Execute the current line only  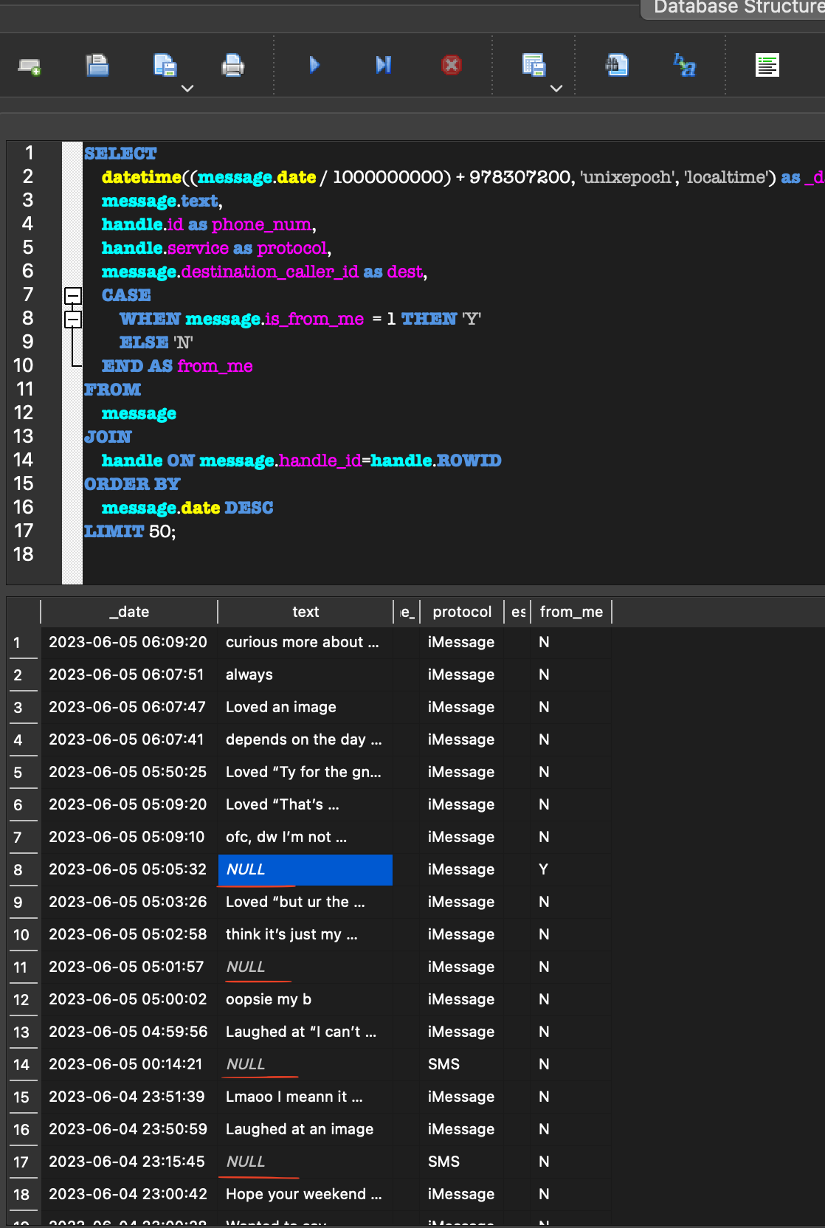click(383, 65)
